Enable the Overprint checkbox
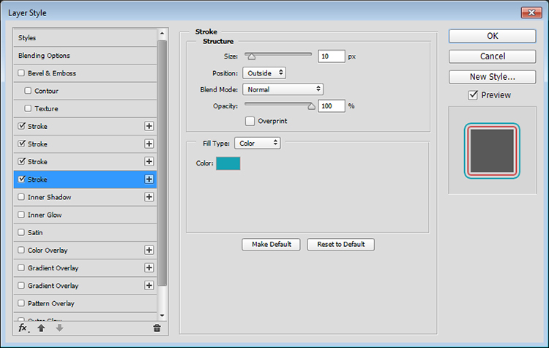This screenshot has height=348, width=549. [250, 121]
